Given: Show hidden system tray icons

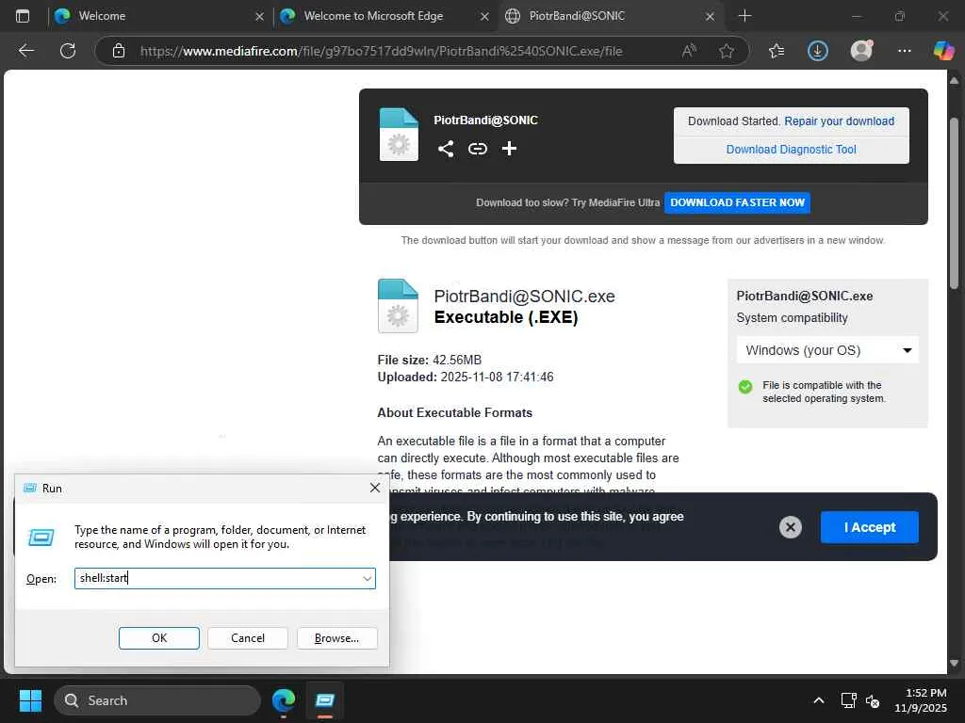Looking at the screenshot, I should [819, 700].
